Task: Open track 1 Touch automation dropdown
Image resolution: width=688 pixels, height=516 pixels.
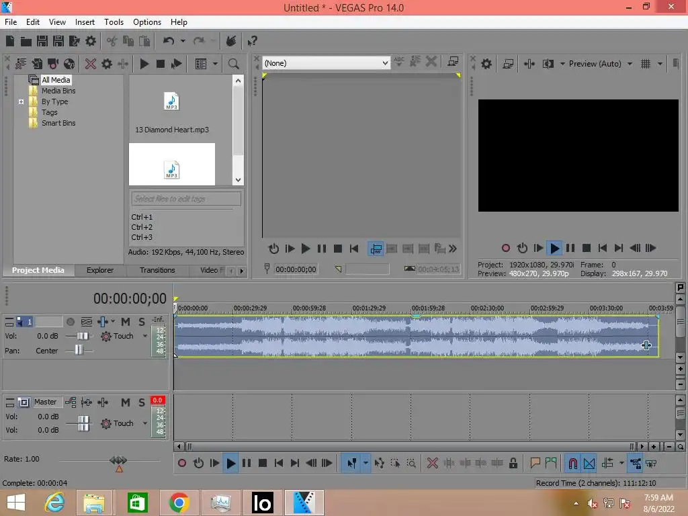Action: [145, 336]
